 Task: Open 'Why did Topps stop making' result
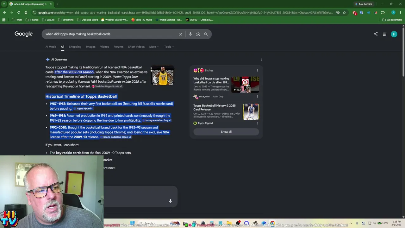[211, 80]
